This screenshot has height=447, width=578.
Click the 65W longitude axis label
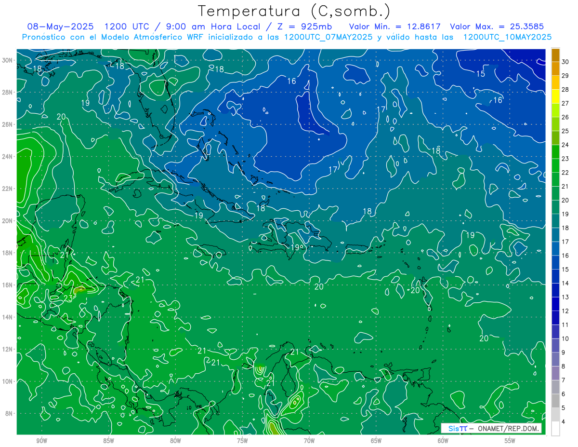tap(376, 441)
